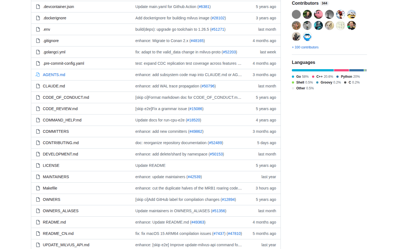Click the file icon next to .dockerignore
Viewport: 398px width, 249px height.
[x=38, y=18]
